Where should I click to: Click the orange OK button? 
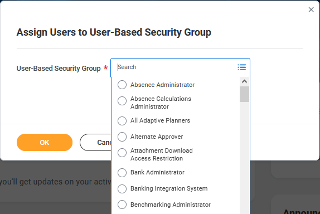[45, 143]
